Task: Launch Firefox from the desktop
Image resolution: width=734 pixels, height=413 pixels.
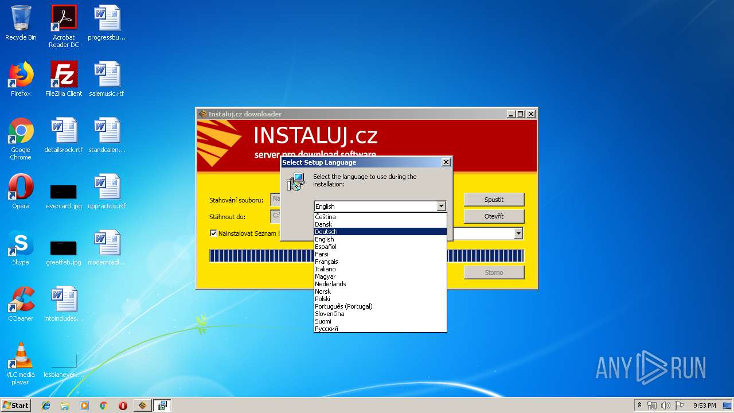Action: click(21, 79)
